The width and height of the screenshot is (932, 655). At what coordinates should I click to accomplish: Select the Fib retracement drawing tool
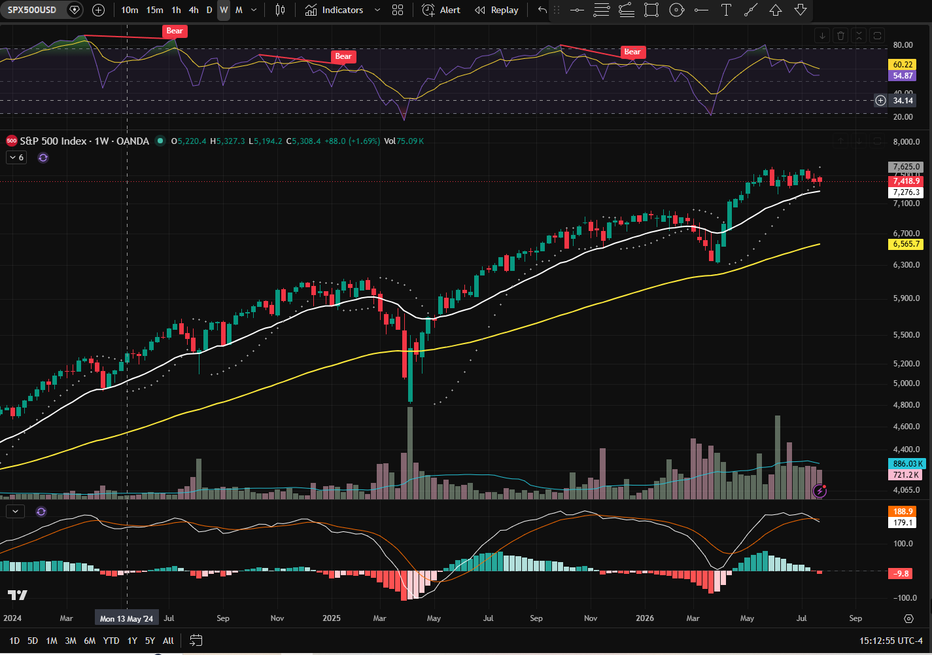[602, 10]
